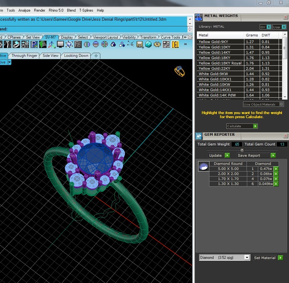Click the three overlapping circles boolean icon

(x=113, y=44)
